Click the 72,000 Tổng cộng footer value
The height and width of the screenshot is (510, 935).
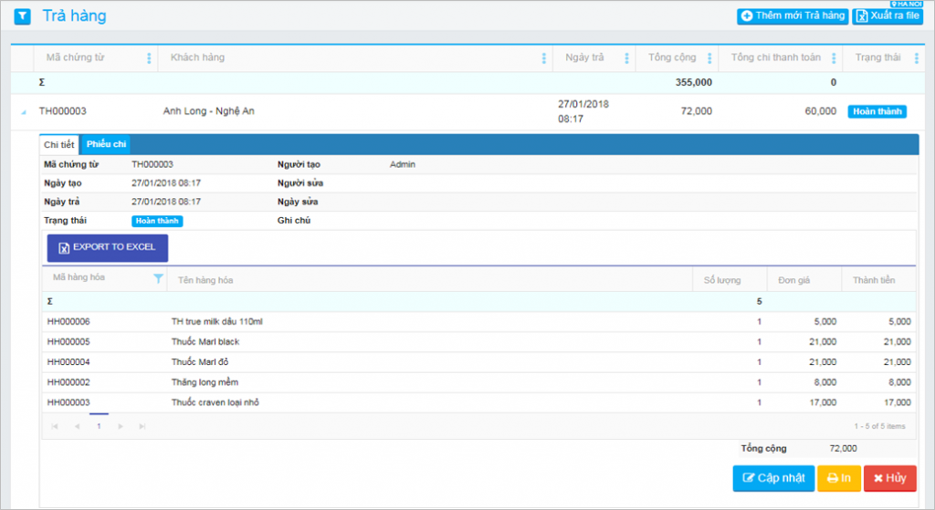[843, 449]
